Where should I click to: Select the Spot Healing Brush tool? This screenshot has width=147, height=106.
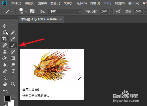(x=4, y=45)
